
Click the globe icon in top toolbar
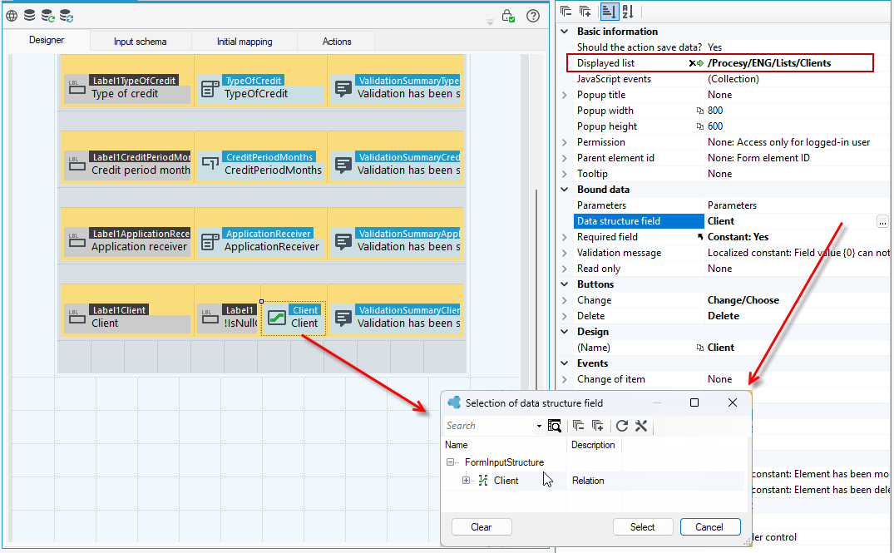[12, 16]
